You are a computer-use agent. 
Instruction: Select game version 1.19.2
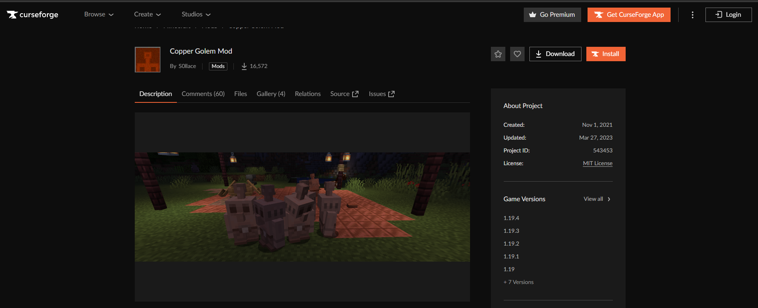[x=511, y=244]
